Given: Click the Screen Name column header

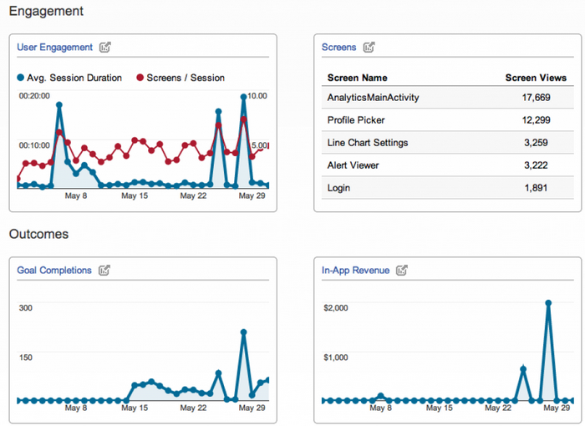Looking at the screenshot, I should tap(357, 78).
